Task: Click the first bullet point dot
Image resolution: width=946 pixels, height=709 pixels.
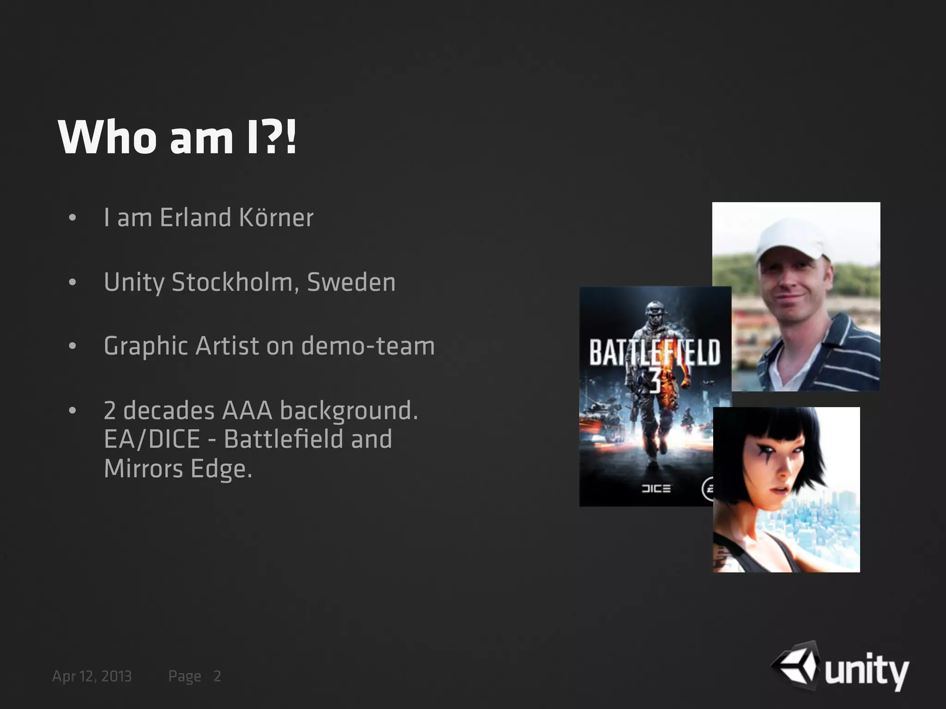Action: (72, 218)
